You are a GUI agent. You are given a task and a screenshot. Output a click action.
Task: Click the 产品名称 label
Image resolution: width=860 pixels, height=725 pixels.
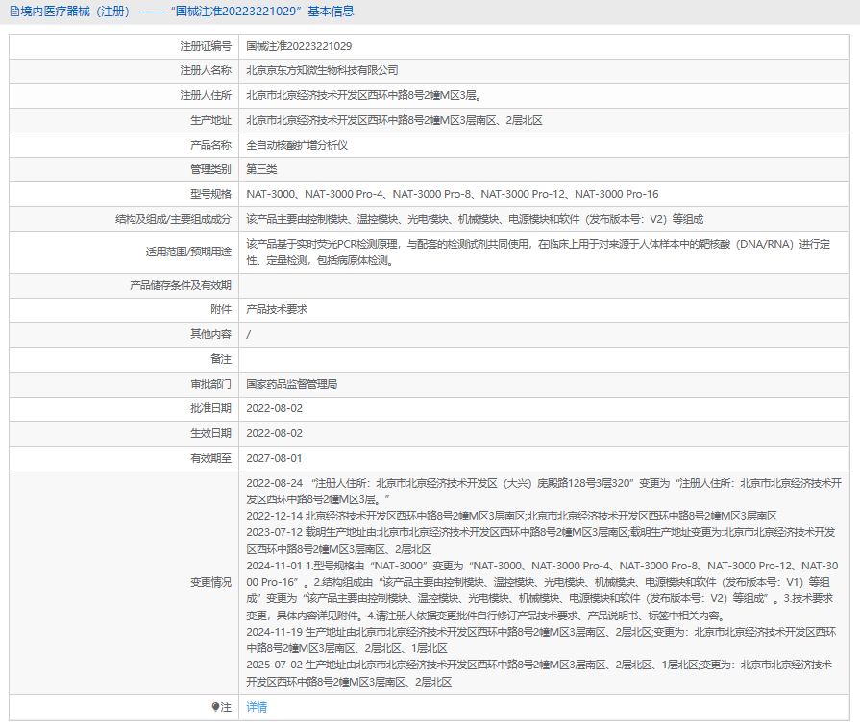pos(210,145)
